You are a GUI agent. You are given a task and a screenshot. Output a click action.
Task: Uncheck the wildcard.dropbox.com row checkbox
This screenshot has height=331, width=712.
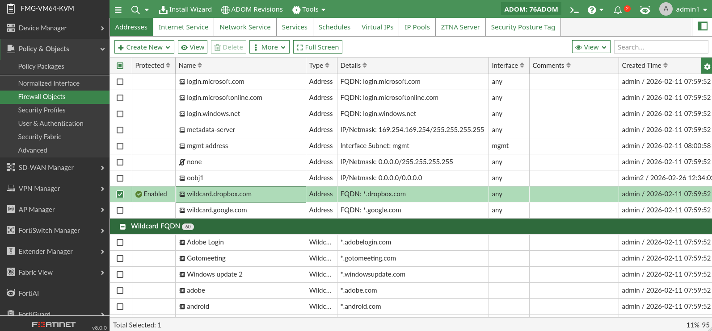coord(120,194)
